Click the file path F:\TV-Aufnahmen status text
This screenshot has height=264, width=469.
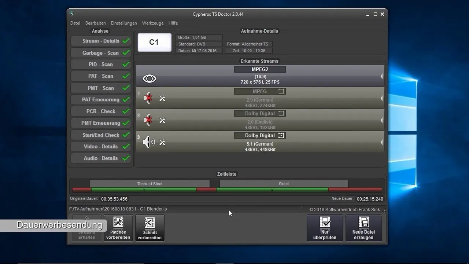tap(118, 209)
